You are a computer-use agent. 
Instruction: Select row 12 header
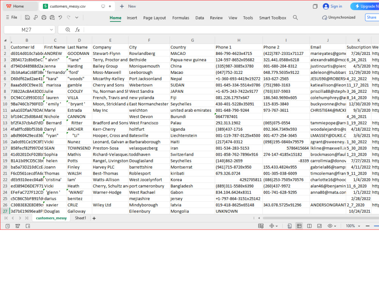pyautogui.click(x=5, y=117)
